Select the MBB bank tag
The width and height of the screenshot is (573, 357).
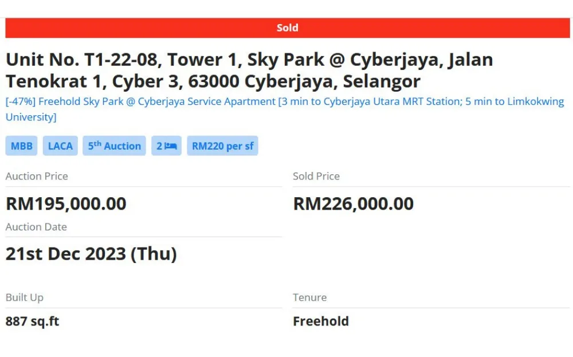click(22, 146)
